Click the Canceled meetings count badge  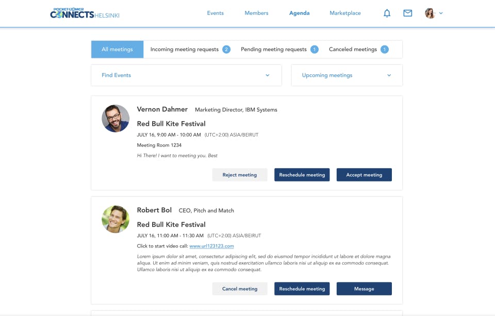[385, 49]
